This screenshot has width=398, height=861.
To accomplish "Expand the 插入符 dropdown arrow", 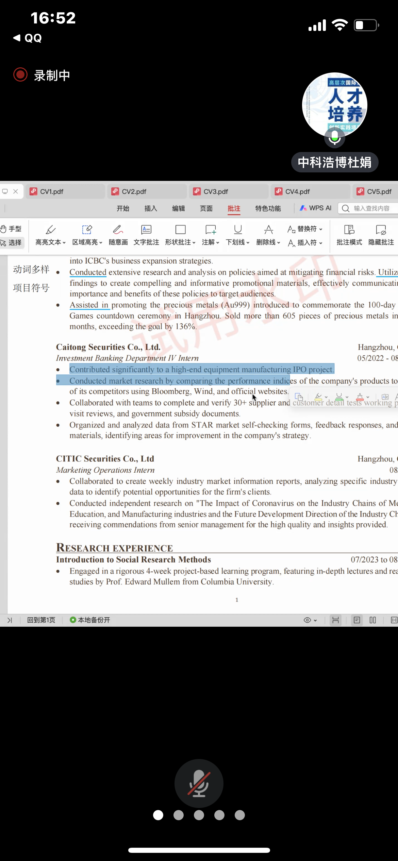I will [321, 243].
